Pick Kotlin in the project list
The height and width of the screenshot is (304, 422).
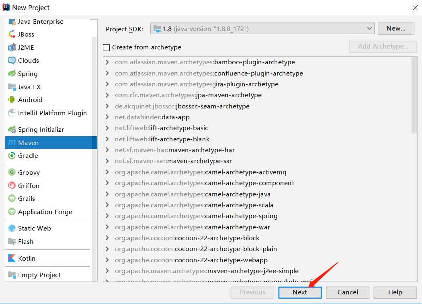[27, 258]
